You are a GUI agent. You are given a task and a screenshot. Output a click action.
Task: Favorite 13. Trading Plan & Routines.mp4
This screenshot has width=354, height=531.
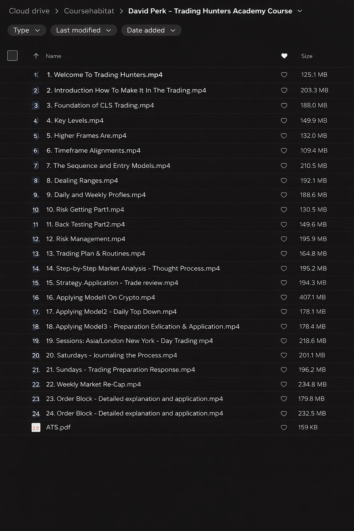point(284,254)
